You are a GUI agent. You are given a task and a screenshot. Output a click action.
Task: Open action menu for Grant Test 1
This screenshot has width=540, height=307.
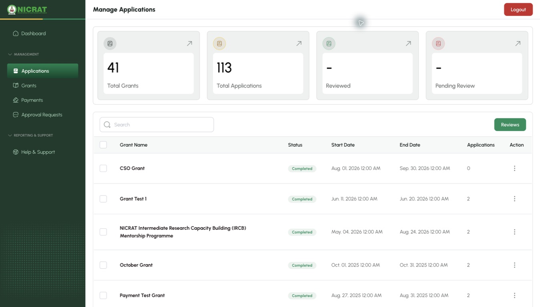514,199
